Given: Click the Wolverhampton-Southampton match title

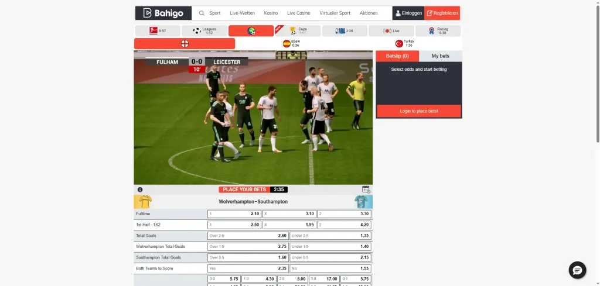Looking at the screenshot, I should [x=253, y=202].
